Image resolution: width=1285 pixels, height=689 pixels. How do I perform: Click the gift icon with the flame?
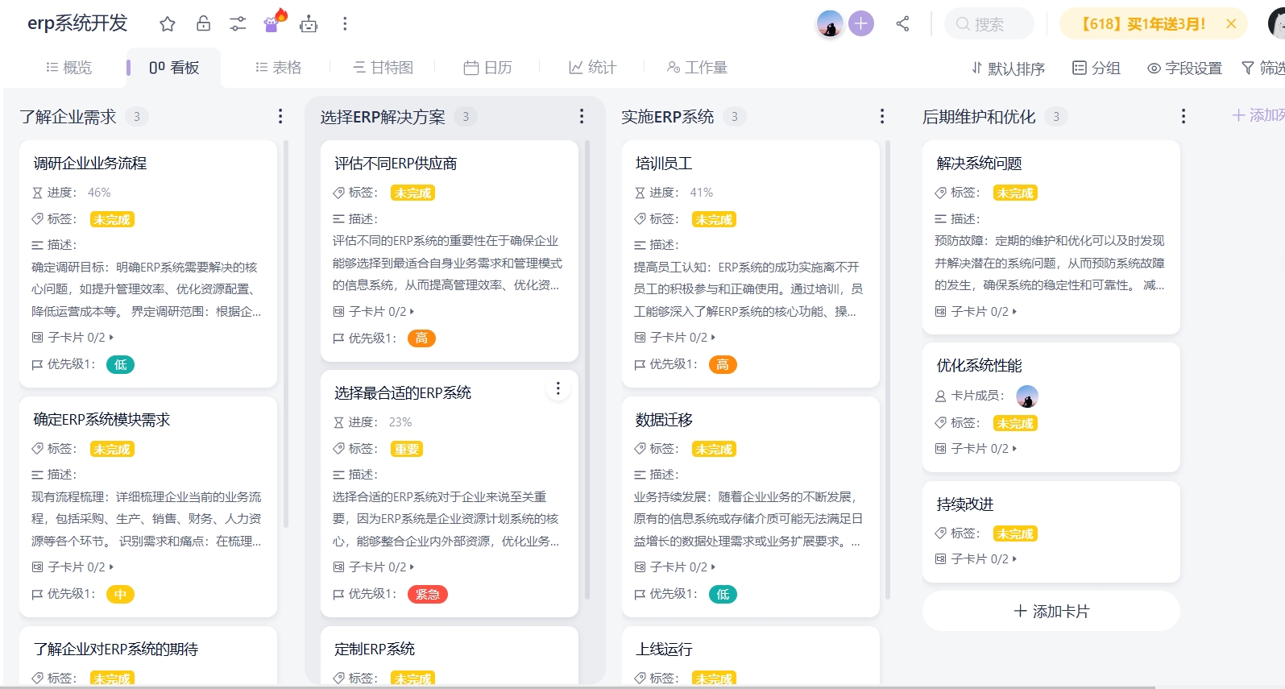[275, 21]
